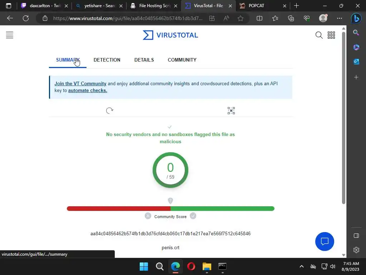Switch to the DETECTION tab
Viewport: 366px width, 275px height.
point(107,60)
